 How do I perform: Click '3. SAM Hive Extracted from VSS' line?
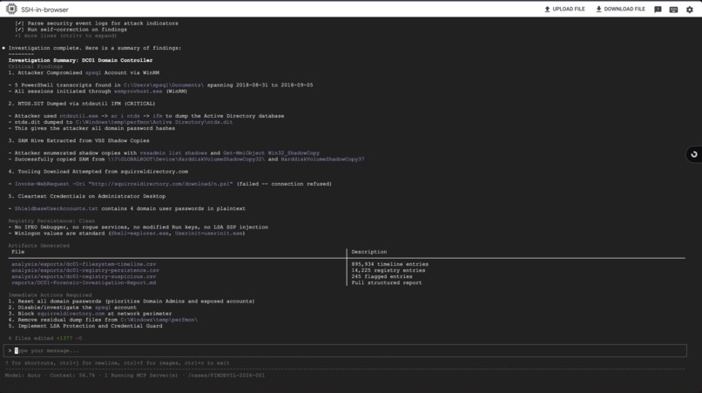pos(78,140)
